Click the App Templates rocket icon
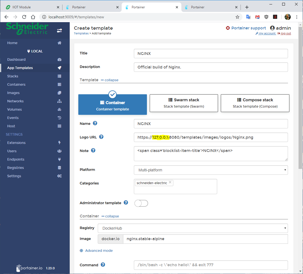 click(59, 68)
